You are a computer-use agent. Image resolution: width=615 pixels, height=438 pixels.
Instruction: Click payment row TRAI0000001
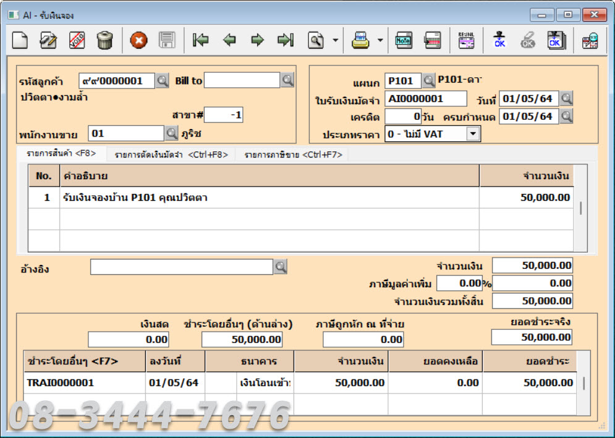(300, 383)
